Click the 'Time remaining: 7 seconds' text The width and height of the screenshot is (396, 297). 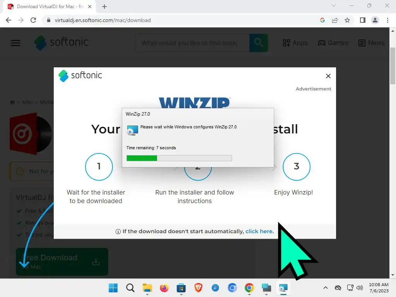tap(151, 148)
